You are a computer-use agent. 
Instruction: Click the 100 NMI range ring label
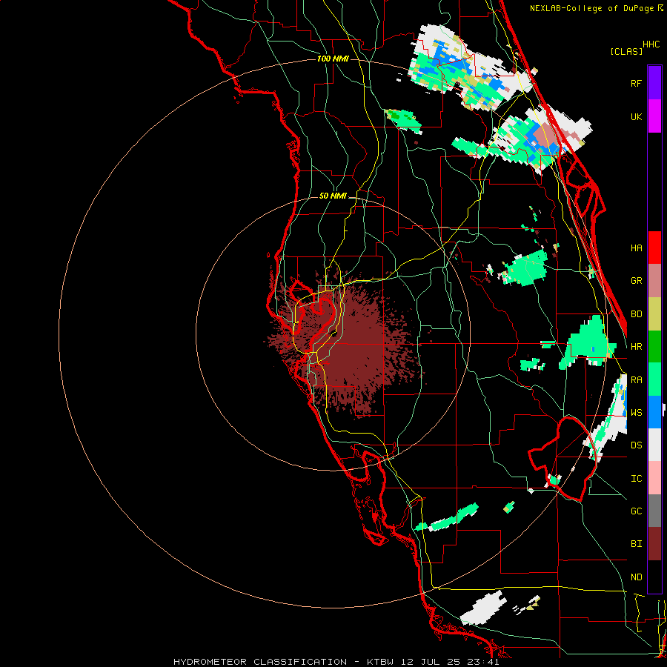click(333, 59)
